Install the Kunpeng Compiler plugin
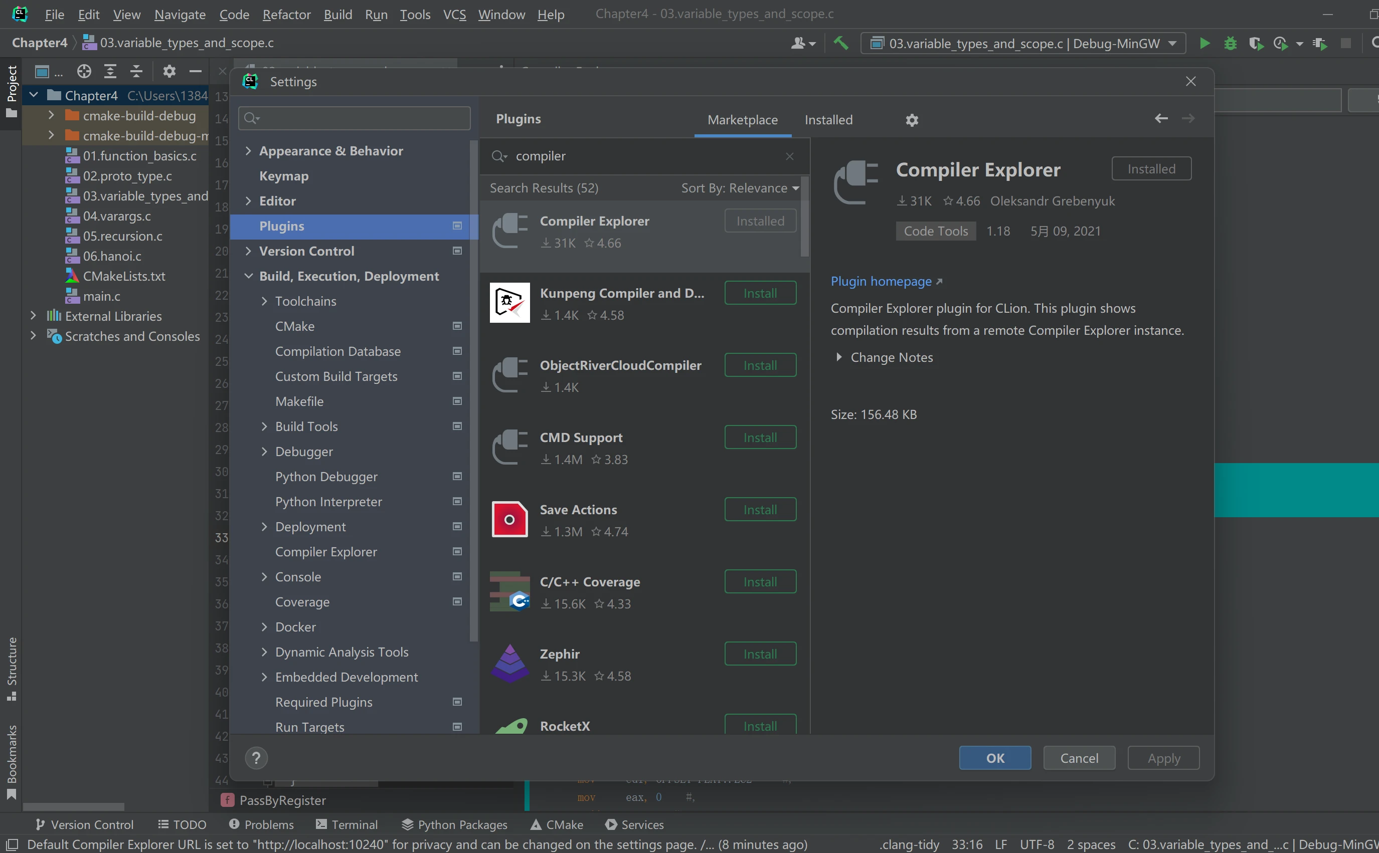1379x853 pixels. 760,293
